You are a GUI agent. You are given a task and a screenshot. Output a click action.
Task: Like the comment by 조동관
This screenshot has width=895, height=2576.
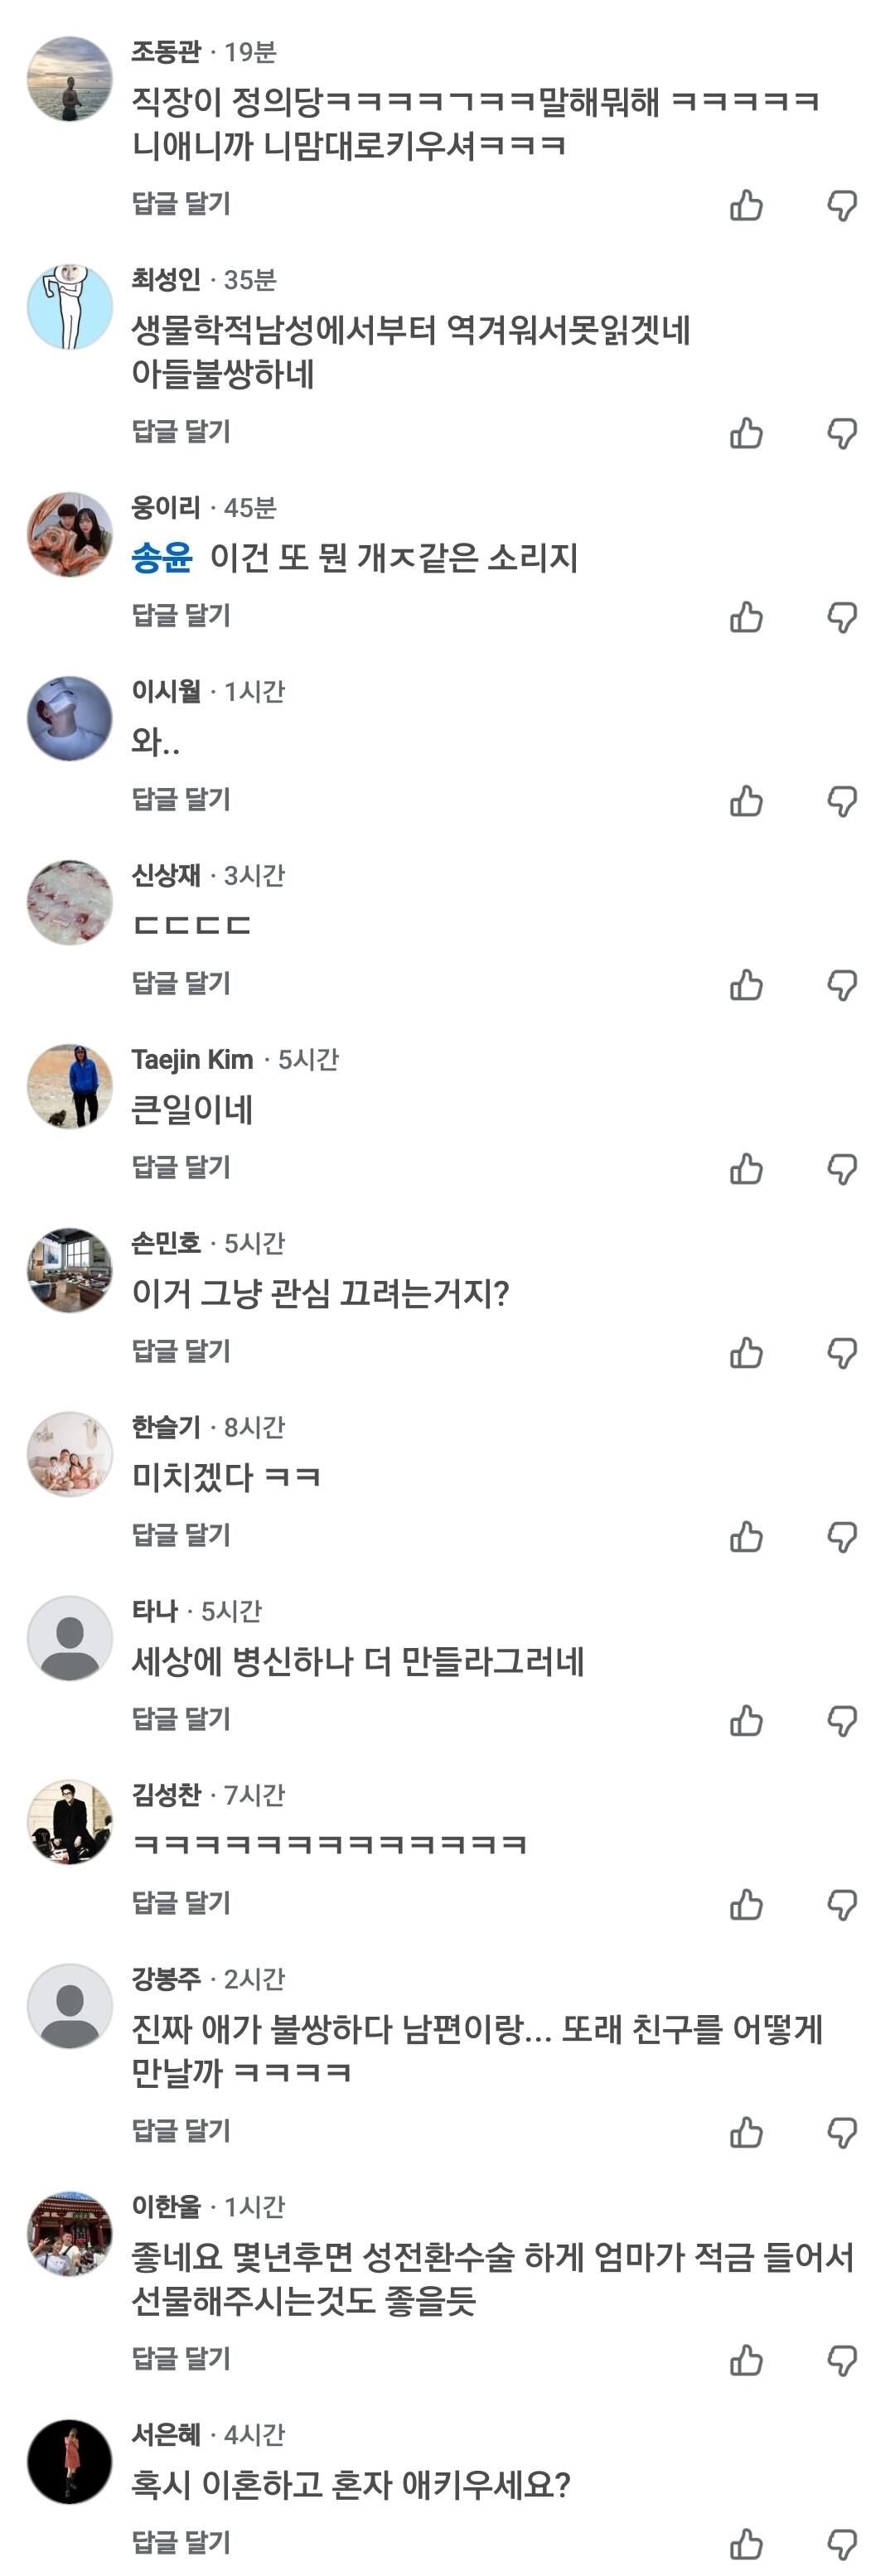tap(746, 205)
